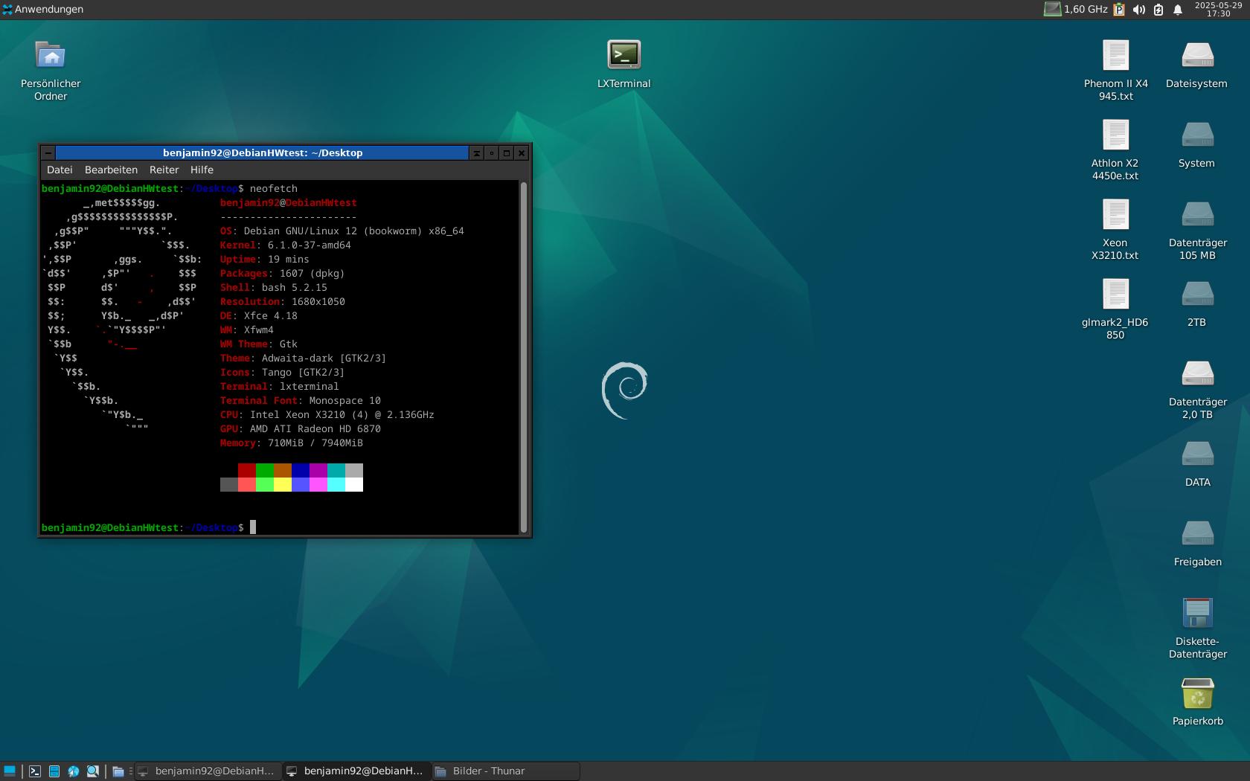Open the Datei menu in the terminal
1250x781 pixels.
[x=60, y=170]
